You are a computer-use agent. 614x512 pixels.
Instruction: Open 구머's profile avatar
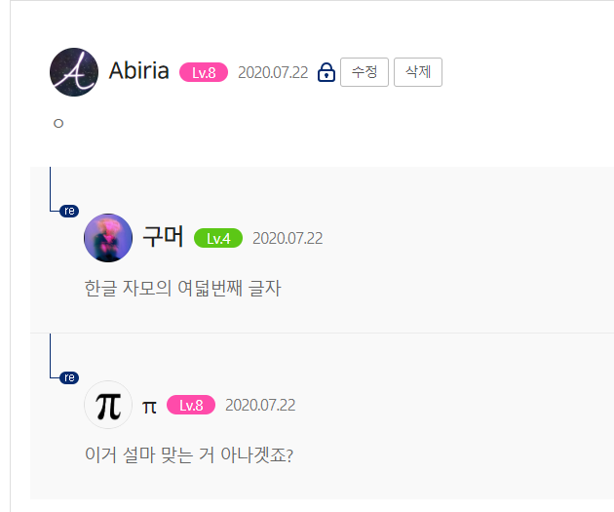[108, 238]
